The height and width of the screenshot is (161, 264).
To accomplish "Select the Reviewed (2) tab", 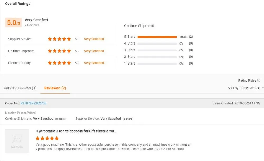I will (x=55, y=88).
